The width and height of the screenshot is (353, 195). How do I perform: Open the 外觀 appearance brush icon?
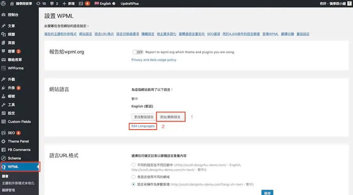click(4, 79)
